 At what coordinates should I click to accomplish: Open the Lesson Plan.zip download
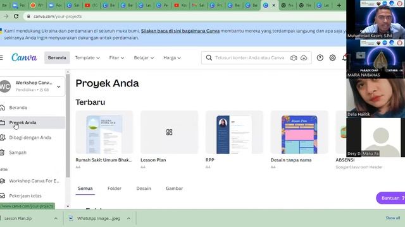point(18,219)
